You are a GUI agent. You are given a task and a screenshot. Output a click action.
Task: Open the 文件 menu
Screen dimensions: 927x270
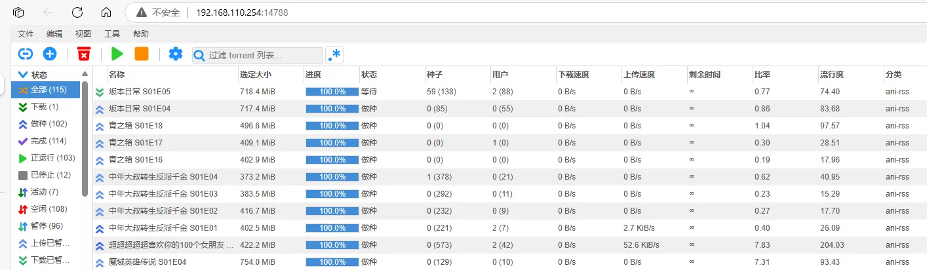[x=26, y=34]
